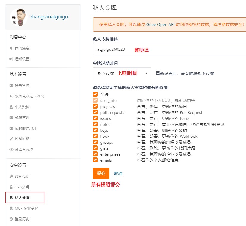Uncheck the gists permission checkbox
This screenshot has height=226, width=246.
click(95, 148)
